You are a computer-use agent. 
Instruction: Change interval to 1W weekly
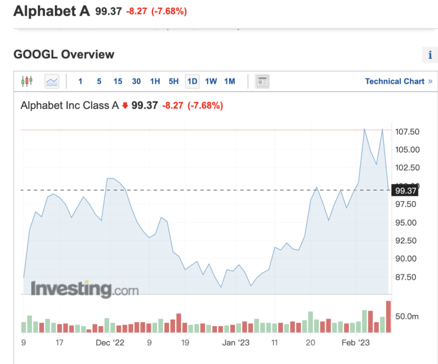point(211,81)
